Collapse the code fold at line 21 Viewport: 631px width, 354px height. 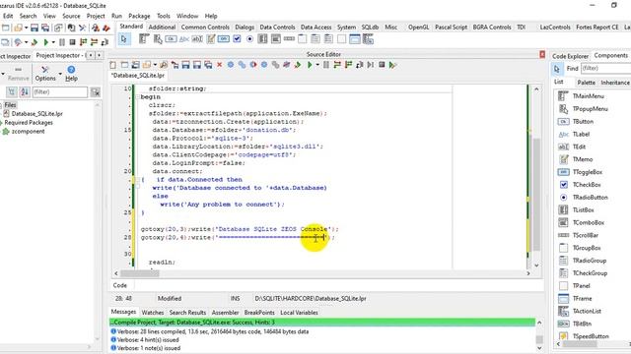[138, 180]
